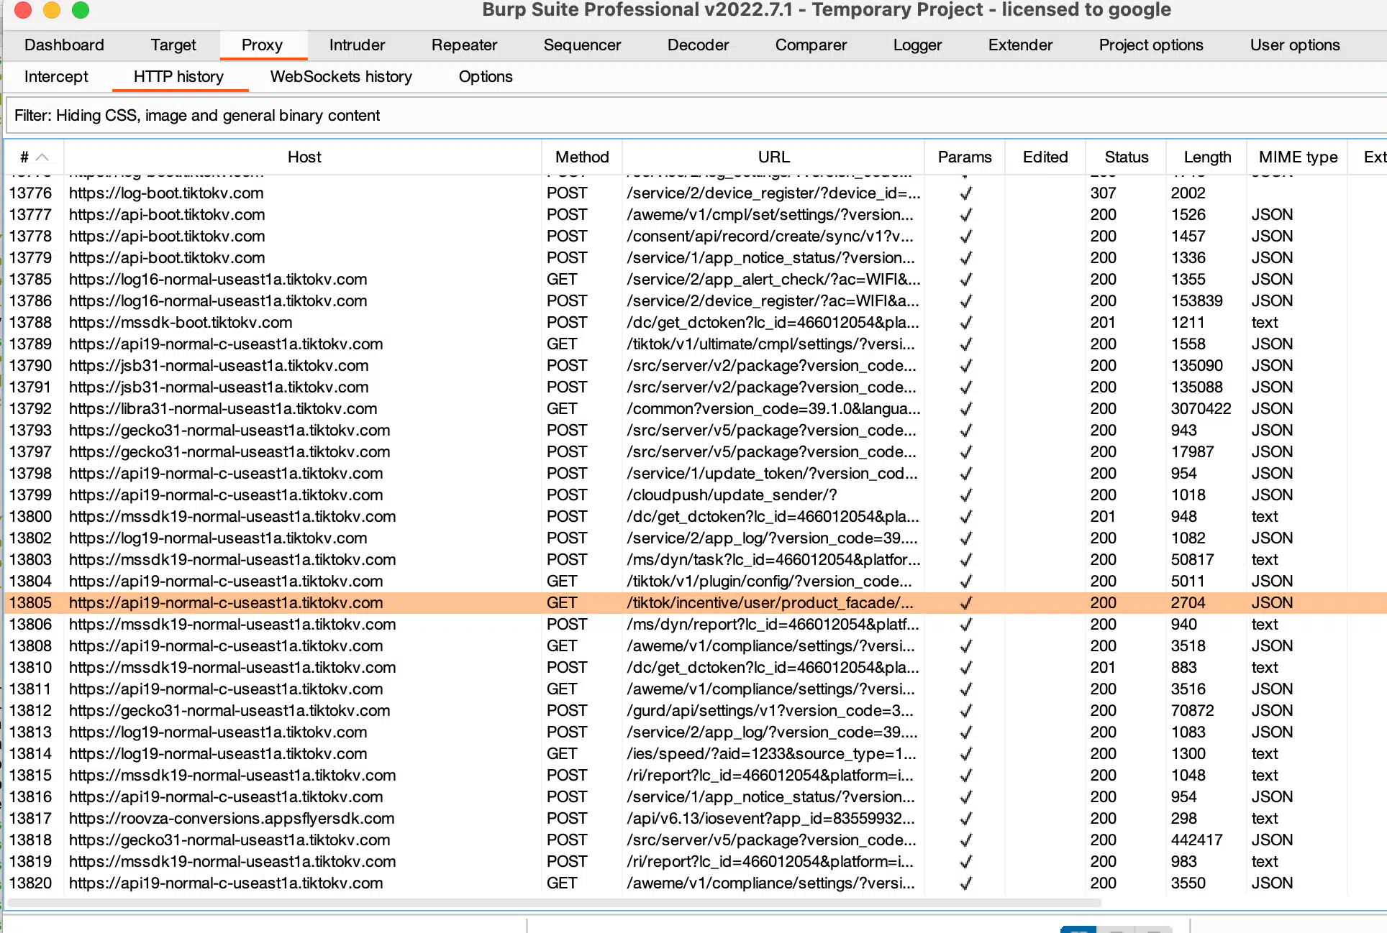Open the Intercept sub-tab
1387x933 pixels.
56,77
